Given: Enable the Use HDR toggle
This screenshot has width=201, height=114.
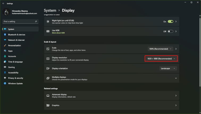Looking at the screenshot, I should point(170,31).
